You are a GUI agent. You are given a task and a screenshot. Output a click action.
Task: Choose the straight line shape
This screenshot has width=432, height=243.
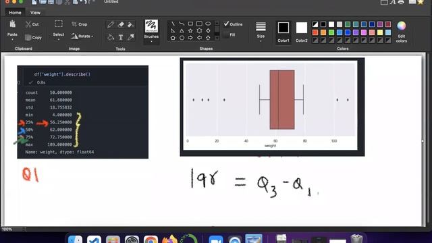coord(173,24)
